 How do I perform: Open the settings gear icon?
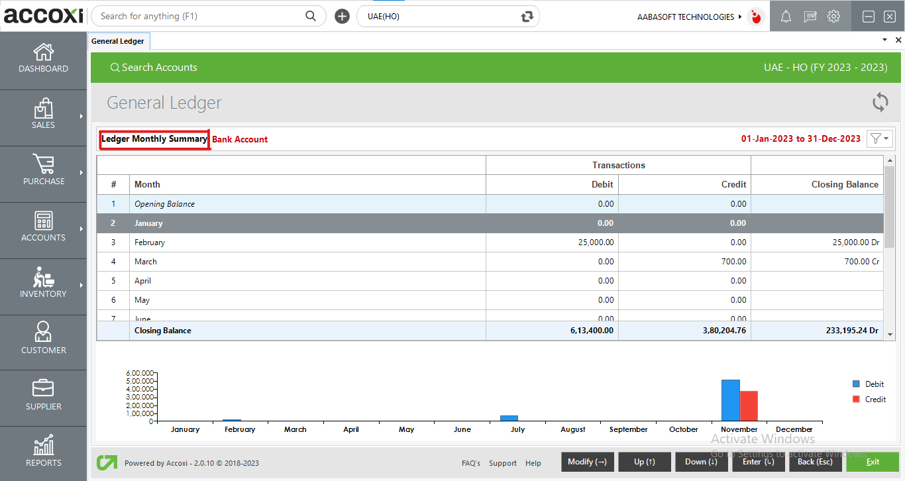pos(833,17)
